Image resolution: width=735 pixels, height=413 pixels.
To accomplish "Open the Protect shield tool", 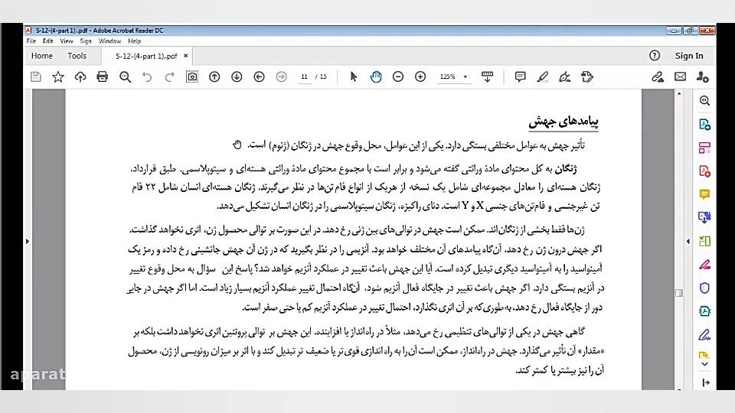I will [x=704, y=288].
